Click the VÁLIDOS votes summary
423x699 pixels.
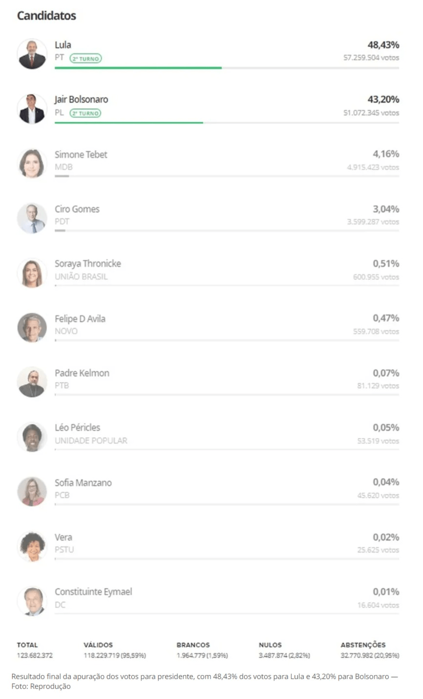coord(115,651)
